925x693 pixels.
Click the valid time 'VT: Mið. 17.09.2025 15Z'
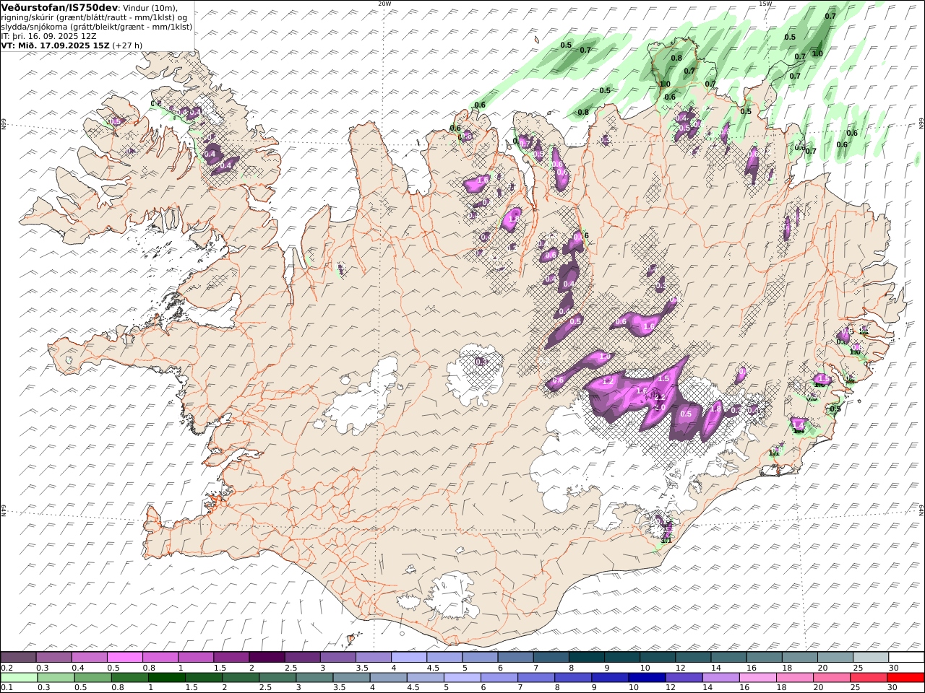coord(55,45)
